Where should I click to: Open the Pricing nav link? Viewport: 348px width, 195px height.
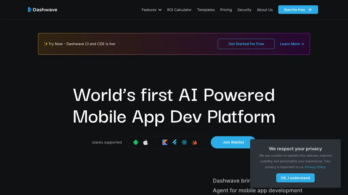coord(226,10)
